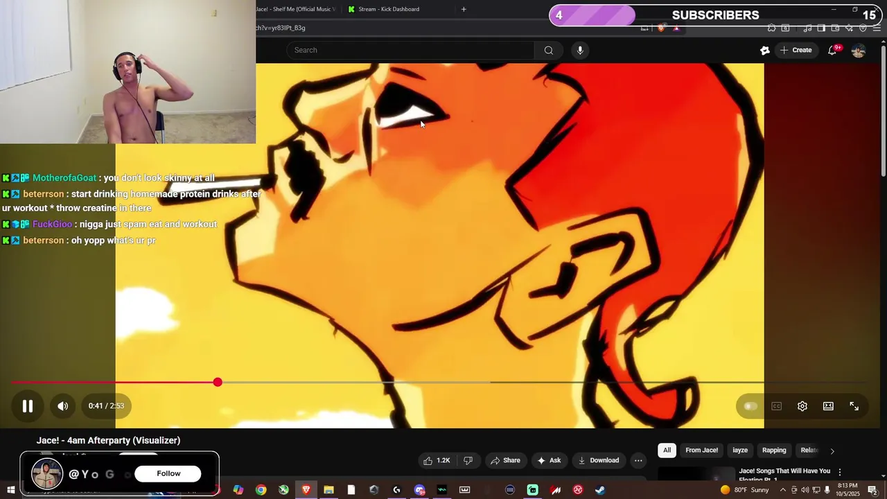The image size is (887, 499).
Task: Click the YouTube Search input field
Action: coord(410,50)
